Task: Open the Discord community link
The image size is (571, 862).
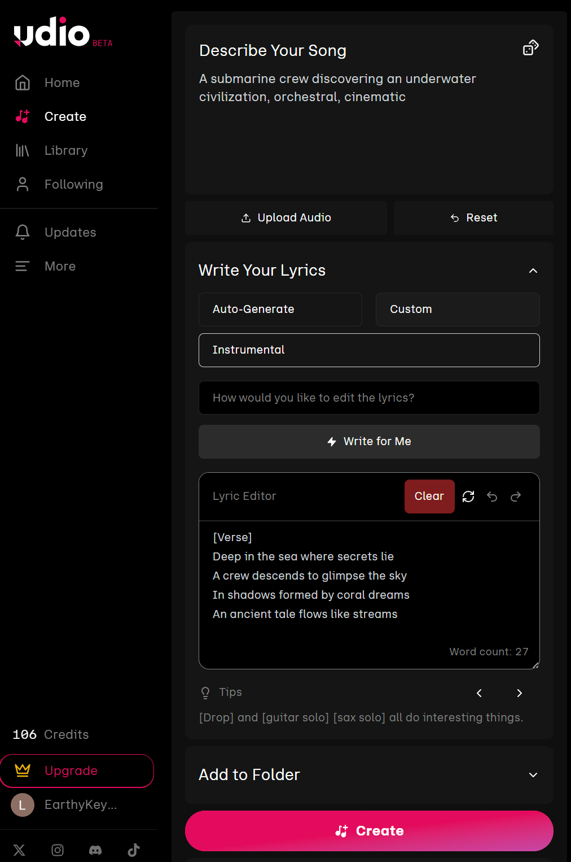Action: pos(95,850)
